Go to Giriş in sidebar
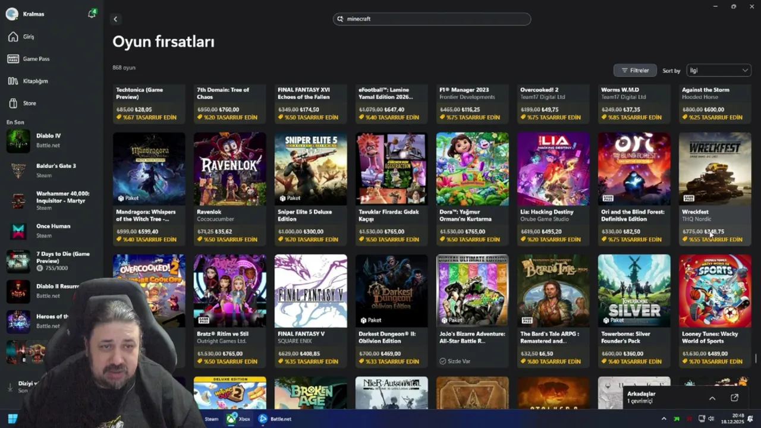This screenshot has width=761, height=428. (x=29, y=37)
